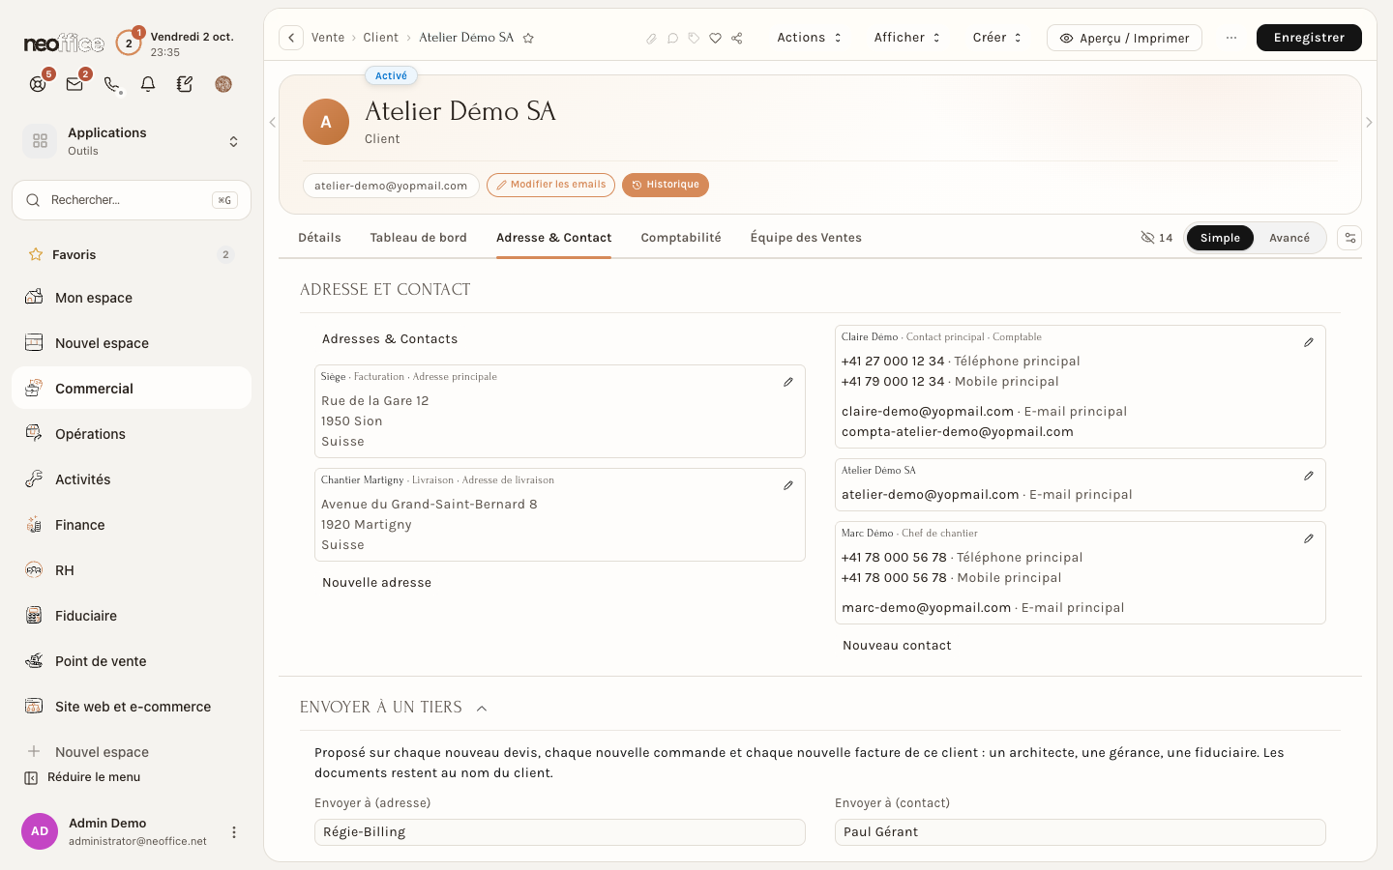The image size is (1393, 870).
Task: Open attachments paperclip icon
Action: click(651, 38)
